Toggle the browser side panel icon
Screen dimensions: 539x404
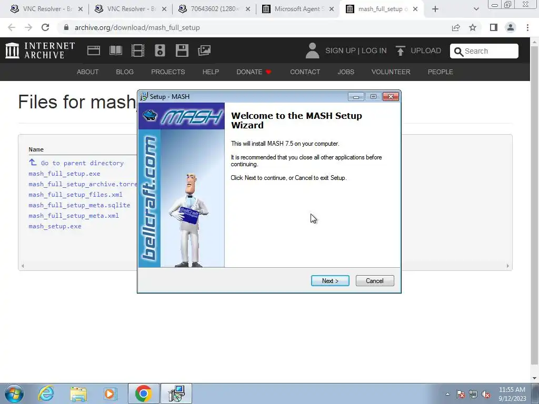pyautogui.click(x=494, y=27)
